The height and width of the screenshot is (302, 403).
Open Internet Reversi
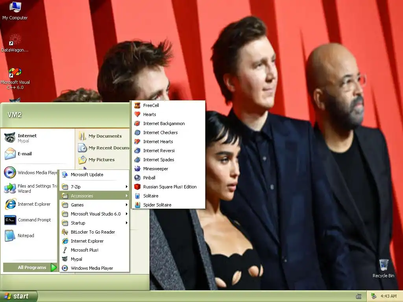[x=168, y=151]
